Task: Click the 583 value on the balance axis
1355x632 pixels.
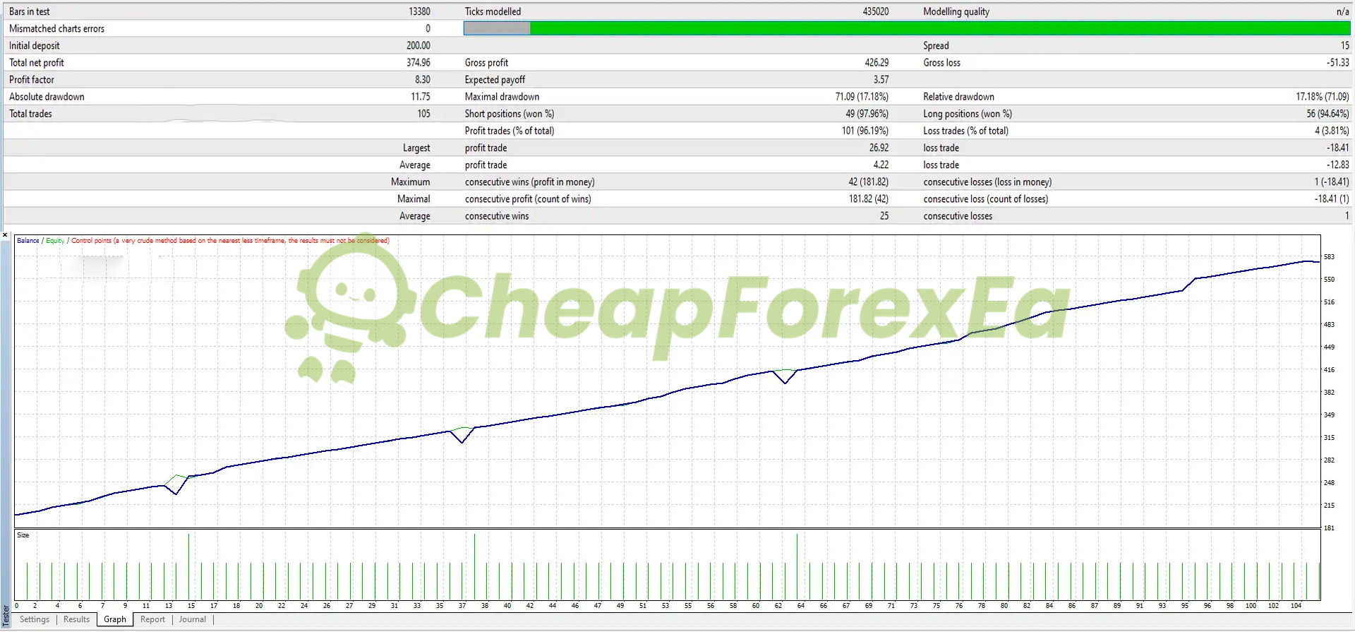Action: (x=1329, y=257)
